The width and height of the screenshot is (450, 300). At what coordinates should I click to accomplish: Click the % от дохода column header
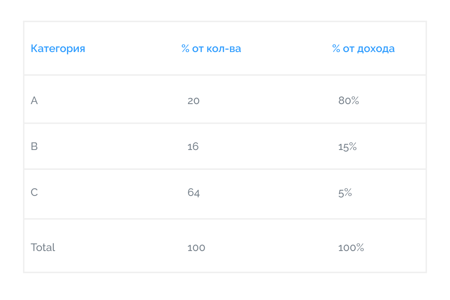pyautogui.click(x=364, y=49)
